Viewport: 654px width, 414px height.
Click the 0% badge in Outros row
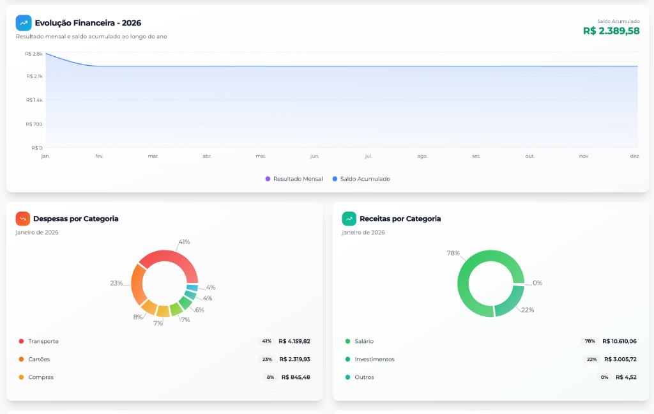[x=604, y=378]
